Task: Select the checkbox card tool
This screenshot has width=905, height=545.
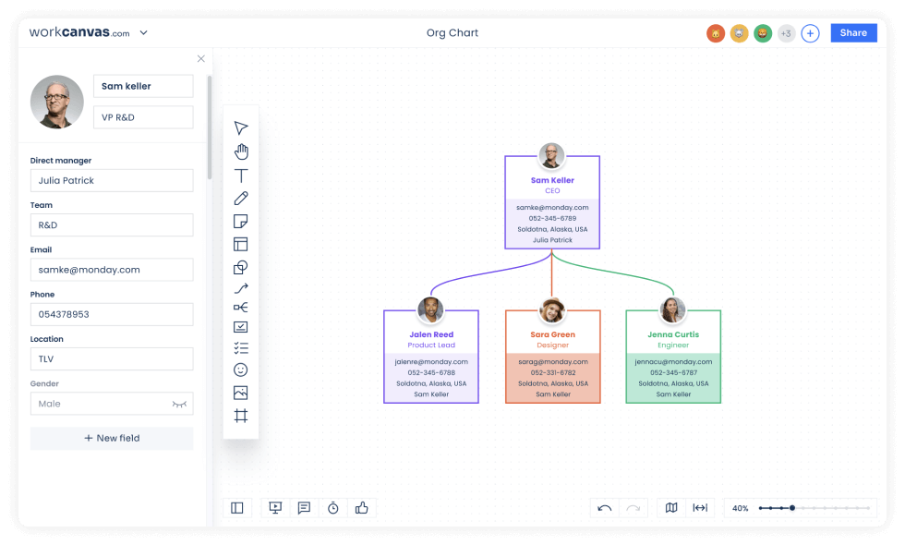Action: [241, 327]
